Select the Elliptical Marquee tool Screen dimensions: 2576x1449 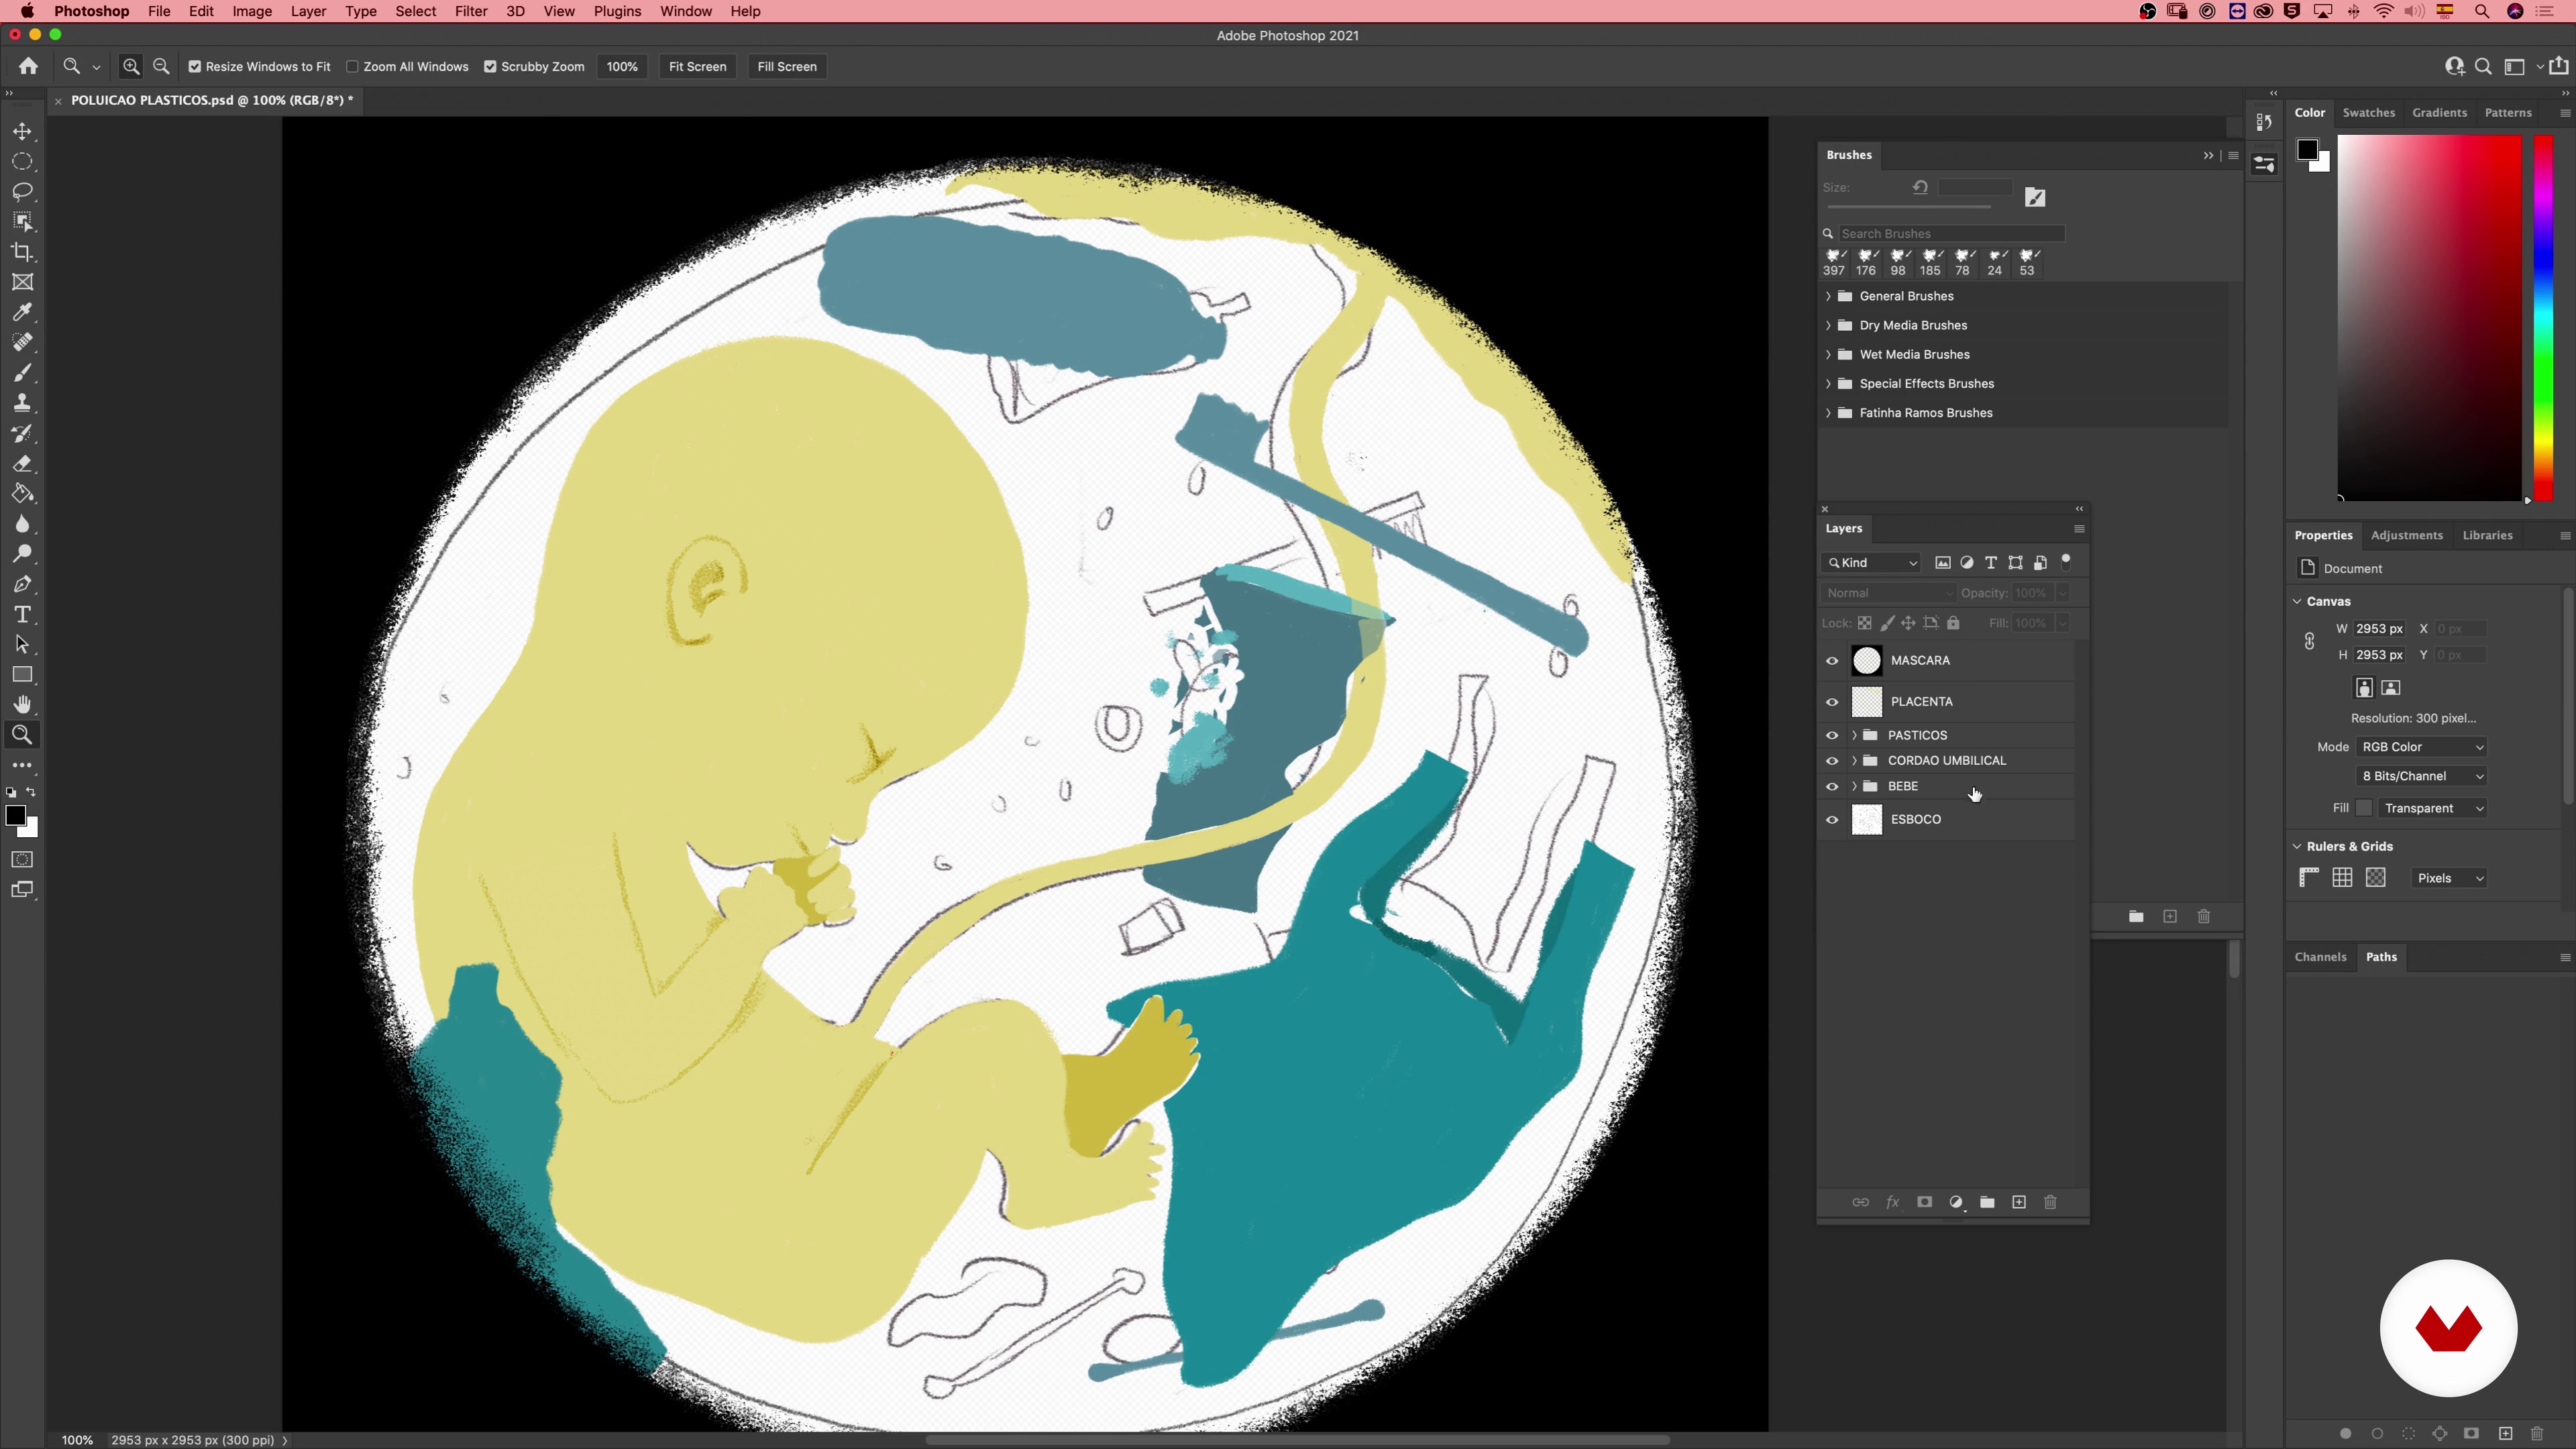coord(22,161)
